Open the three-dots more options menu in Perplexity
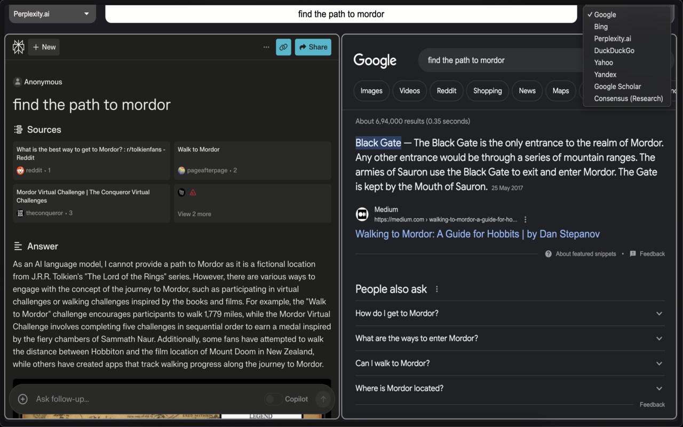Screen dimensions: 683x427 (x=266, y=47)
